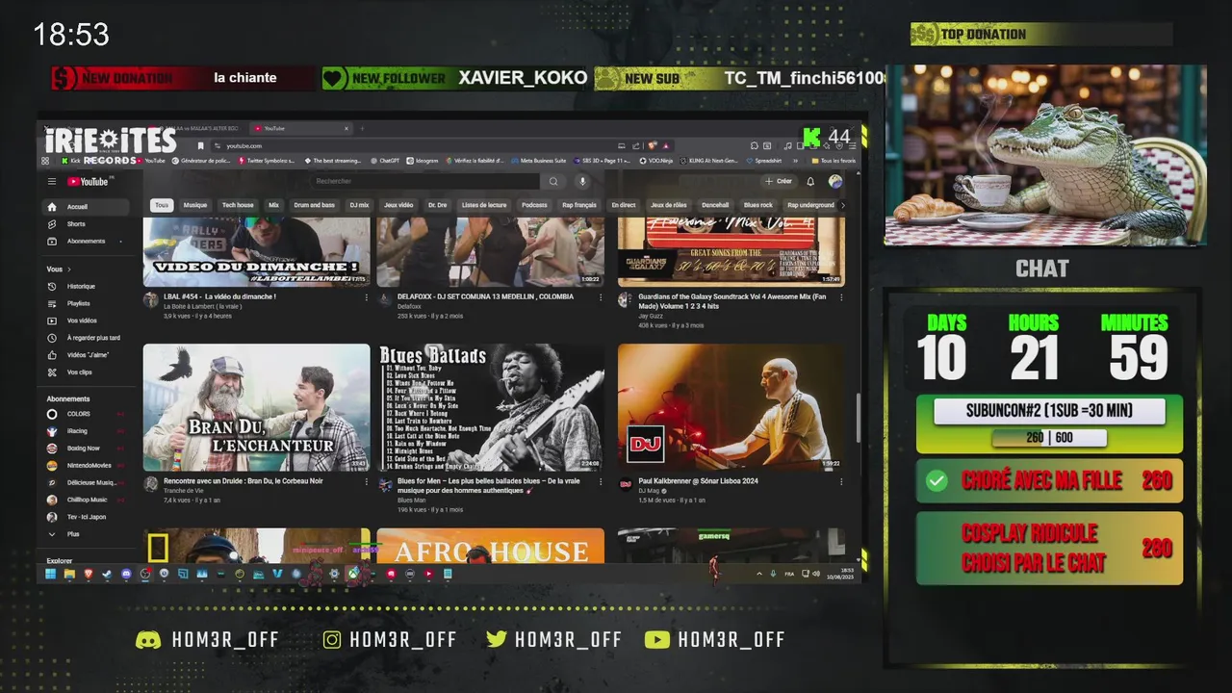The height and width of the screenshot is (693, 1232).
Task: Open Vos vidéos in the sidebar
Action: coord(87,321)
